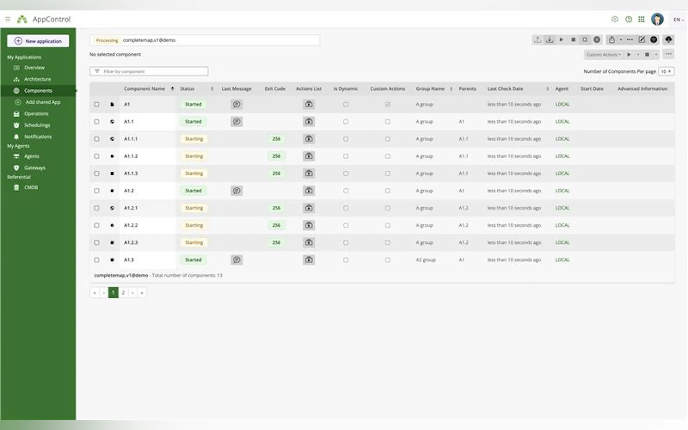688x430 pixels.
Task: Click the New application button
Action: pyautogui.click(x=38, y=41)
